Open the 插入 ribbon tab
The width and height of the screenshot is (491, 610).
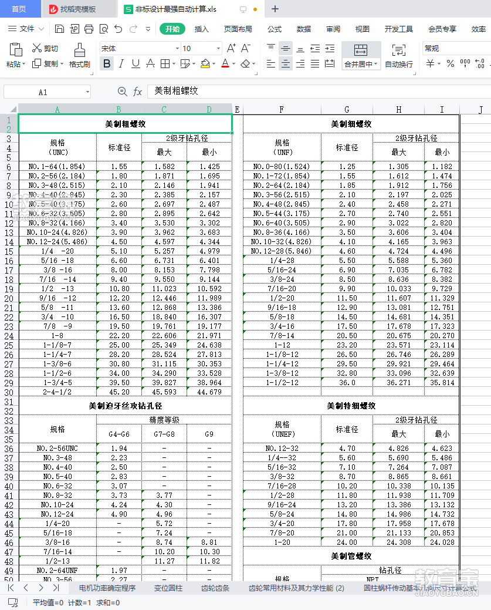pos(201,29)
